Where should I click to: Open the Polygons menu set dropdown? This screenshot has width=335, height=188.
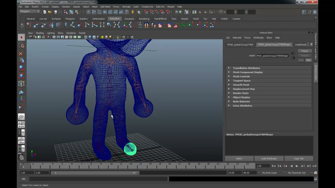pyautogui.click(x=30, y=11)
